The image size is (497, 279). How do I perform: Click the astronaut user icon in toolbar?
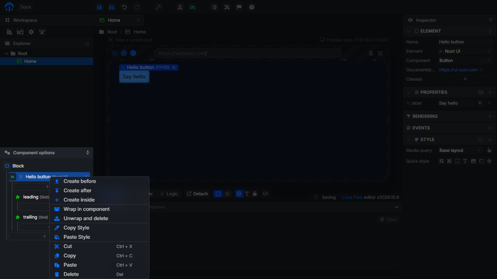pyautogui.click(x=180, y=7)
